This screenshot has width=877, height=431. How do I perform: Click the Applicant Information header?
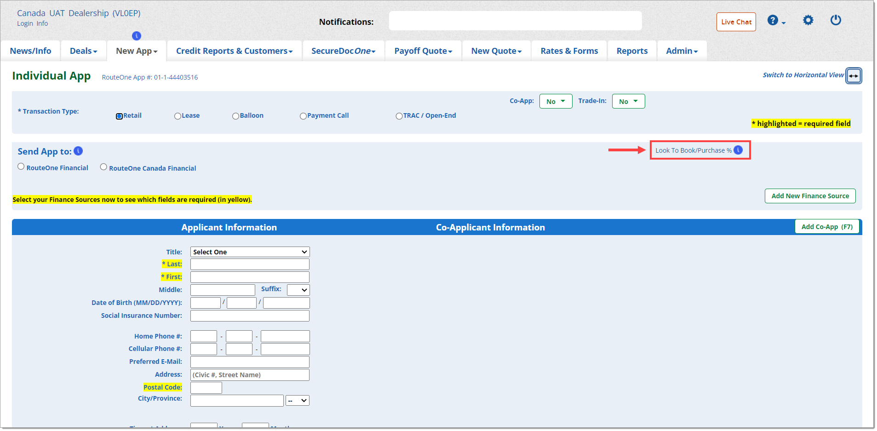click(x=229, y=227)
